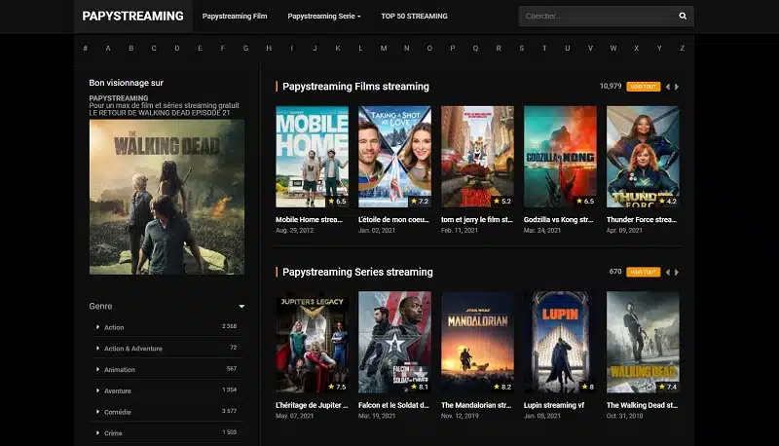This screenshot has height=446, width=779.
Task: Click the 6.5 star rating on Mobile Home
Action: click(x=337, y=202)
